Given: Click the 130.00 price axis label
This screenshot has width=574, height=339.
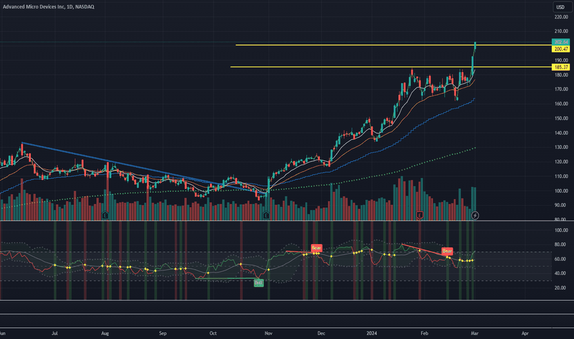Looking at the screenshot, I should coord(561,147).
